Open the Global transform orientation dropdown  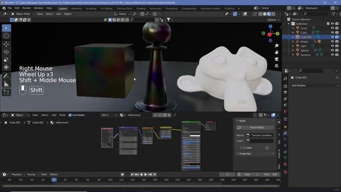click(122, 14)
